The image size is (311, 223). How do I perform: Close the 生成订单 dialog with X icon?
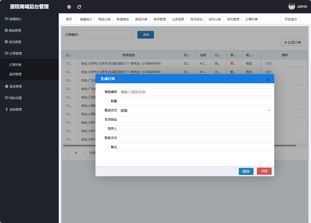(268, 80)
